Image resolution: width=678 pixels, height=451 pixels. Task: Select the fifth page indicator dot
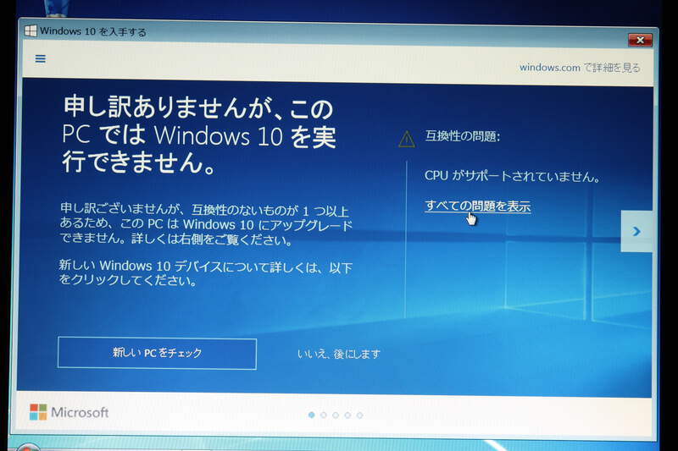(359, 415)
